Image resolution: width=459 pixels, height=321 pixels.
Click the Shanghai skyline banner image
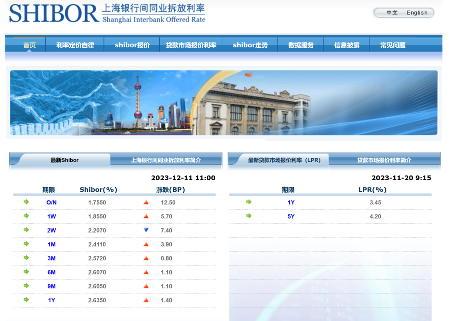coord(224,103)
